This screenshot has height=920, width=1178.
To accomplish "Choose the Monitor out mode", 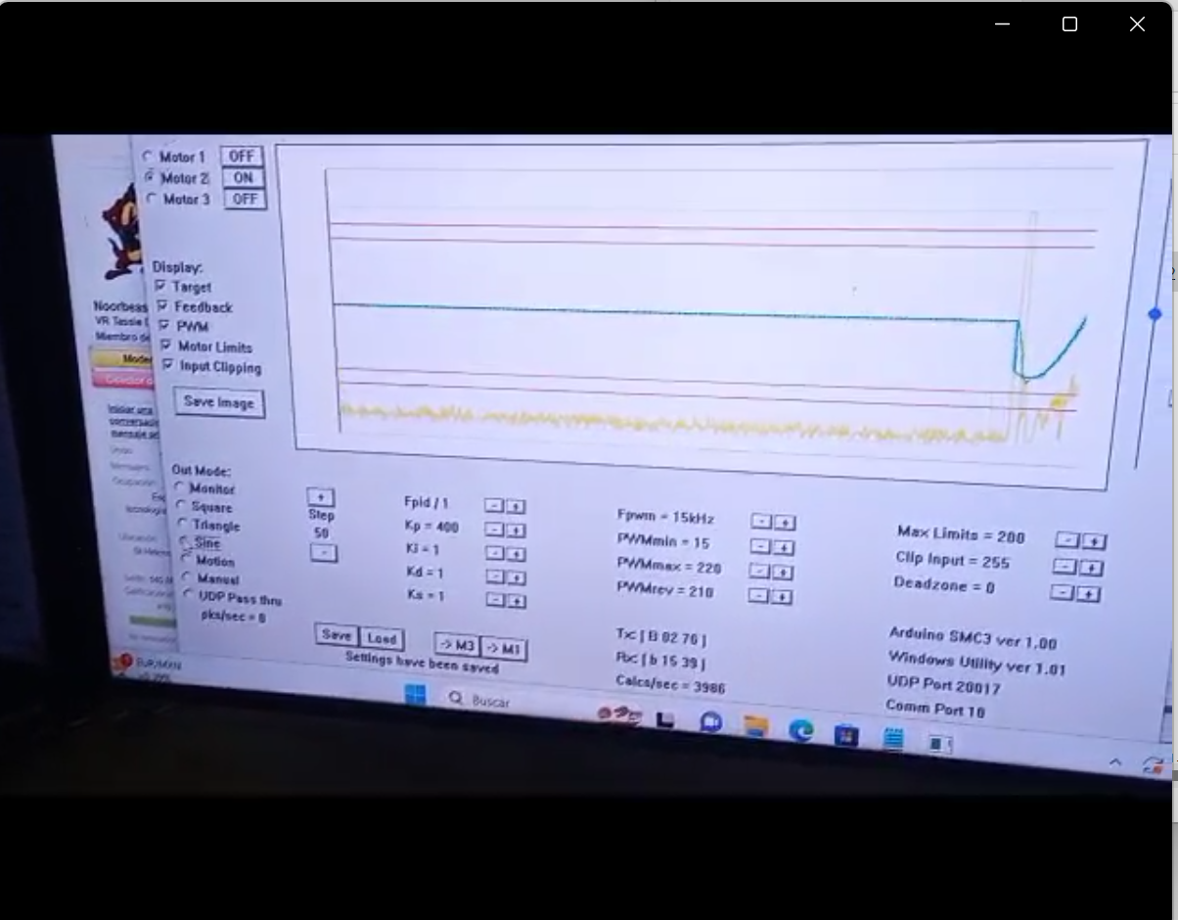I will [179, 486].
